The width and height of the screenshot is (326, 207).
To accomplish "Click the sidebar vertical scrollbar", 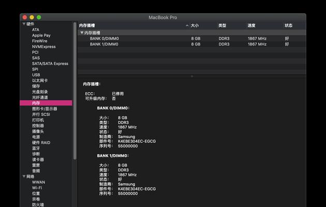I will [75, 91].
